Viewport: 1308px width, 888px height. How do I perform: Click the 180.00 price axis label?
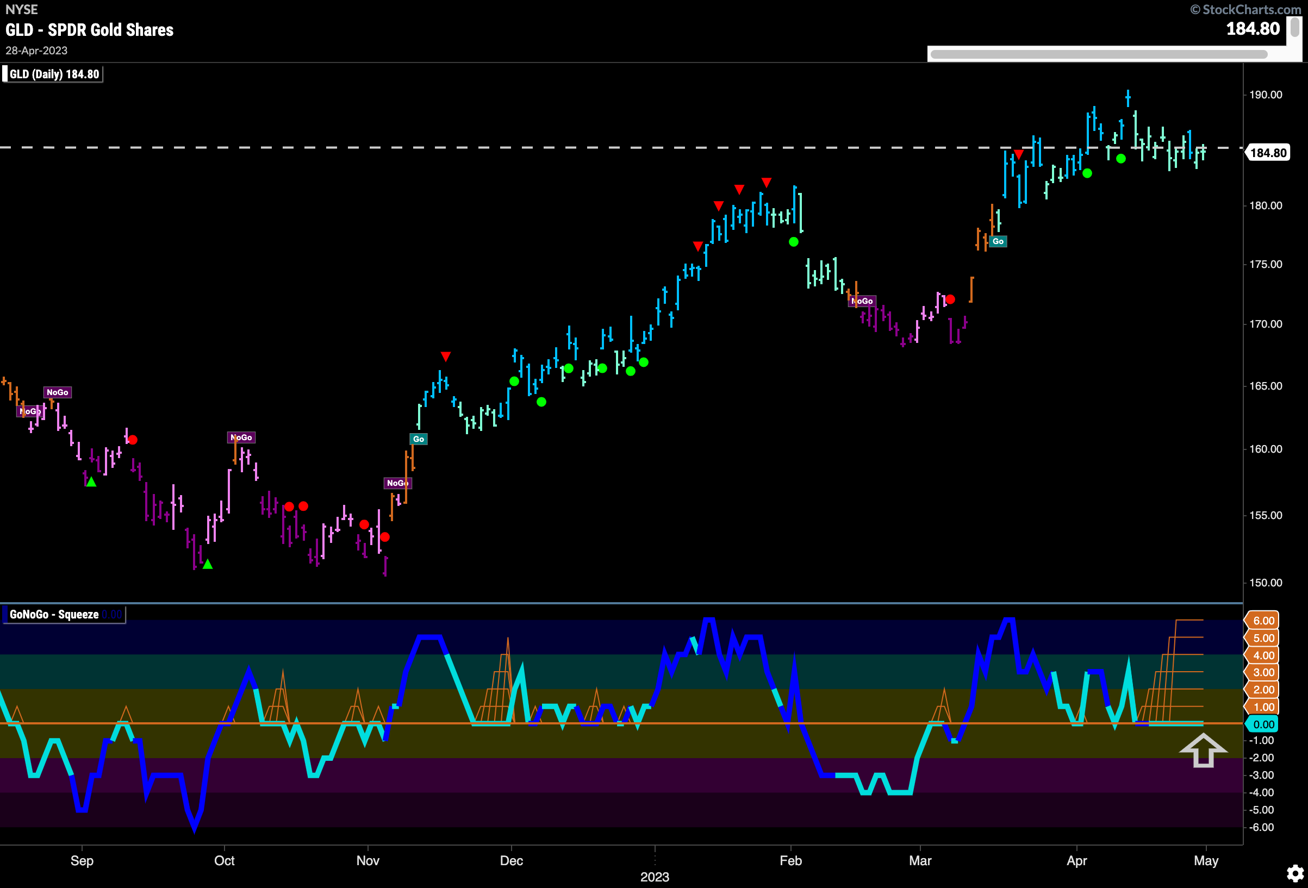pos(1266,205)
